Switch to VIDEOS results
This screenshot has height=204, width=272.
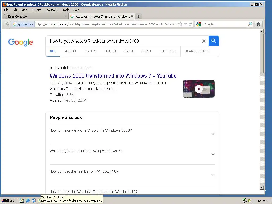click(70, 51)
